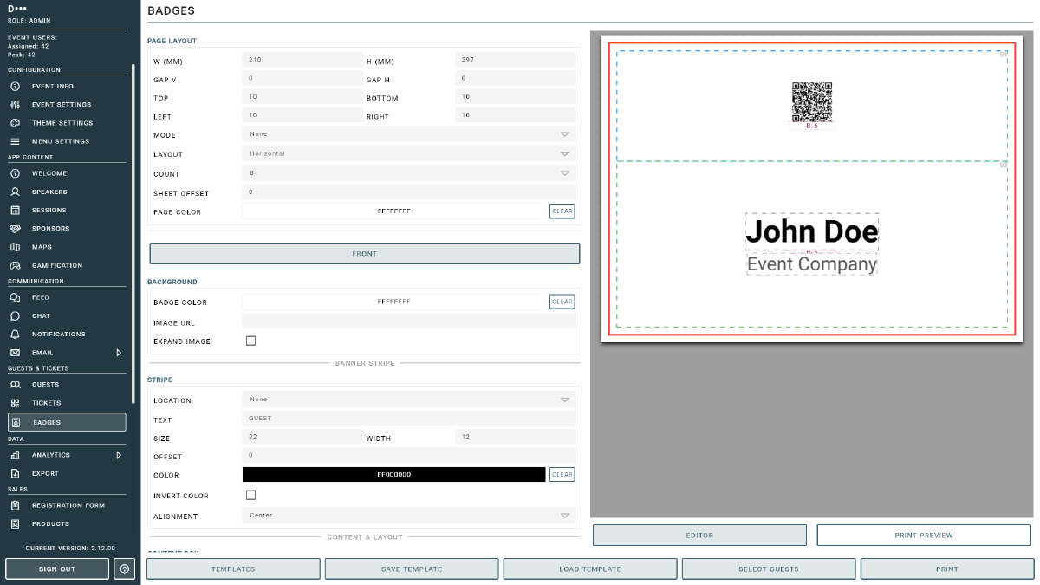Open the Count dropdown
The width and height of the screenshot is (1040, 585).
pyautogui.click(x=409, y=173)
